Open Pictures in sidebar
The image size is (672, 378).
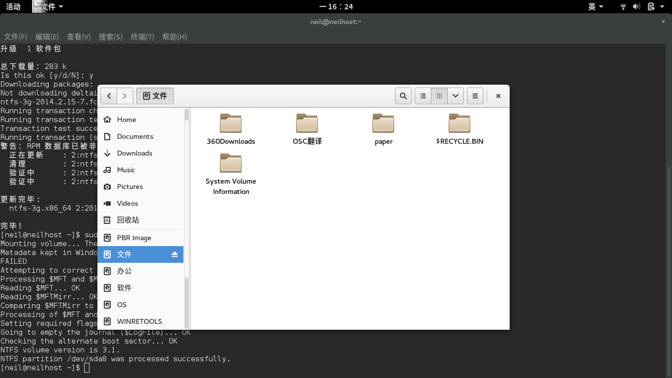tap(141, 187)
